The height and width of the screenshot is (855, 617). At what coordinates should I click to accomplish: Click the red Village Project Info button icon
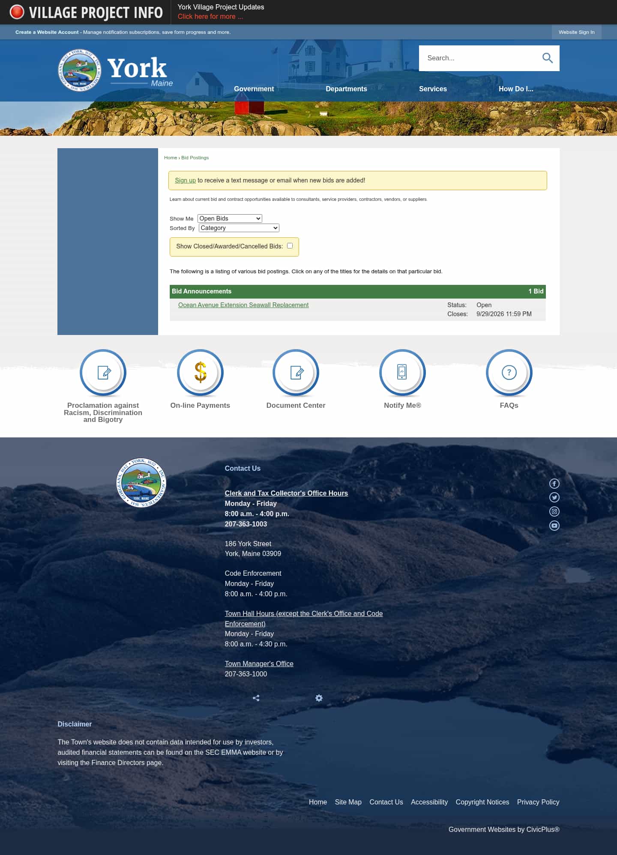17,12
